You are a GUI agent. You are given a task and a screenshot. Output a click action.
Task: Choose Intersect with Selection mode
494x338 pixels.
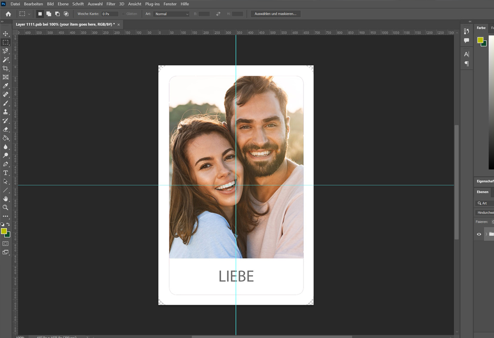(x=66, y=14)
